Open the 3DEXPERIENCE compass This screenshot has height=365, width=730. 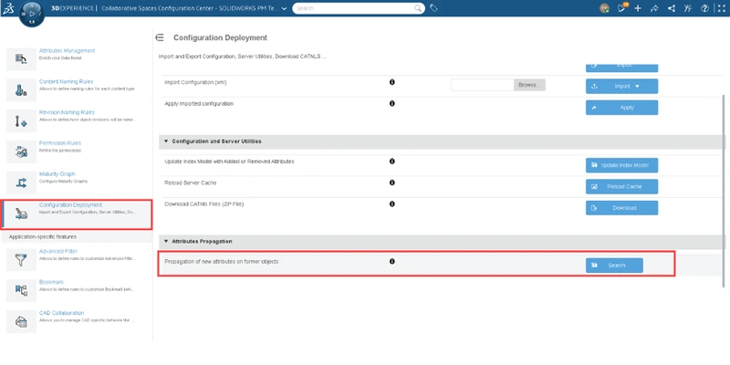point(33,14)
